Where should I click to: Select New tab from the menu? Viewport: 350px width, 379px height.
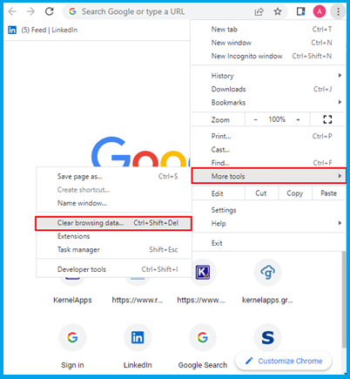click(268, 30)
